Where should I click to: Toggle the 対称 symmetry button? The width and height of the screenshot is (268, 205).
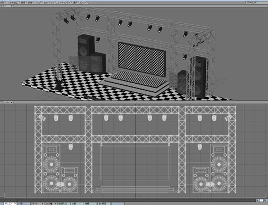click(24, 203)
